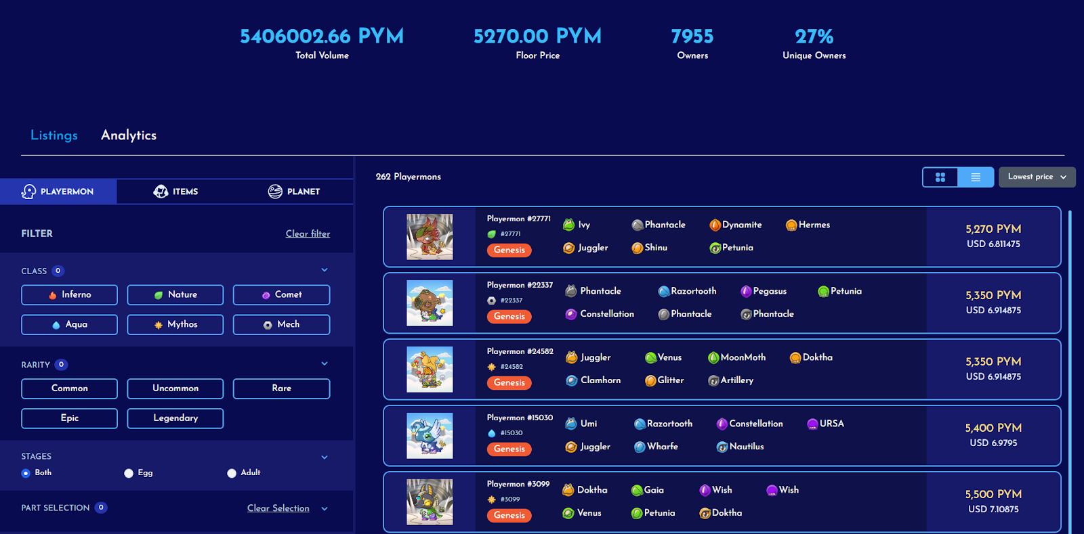Choose the Mythos star class filter
This screenshot has height=534, width=1084.
[x=175, y=325]
